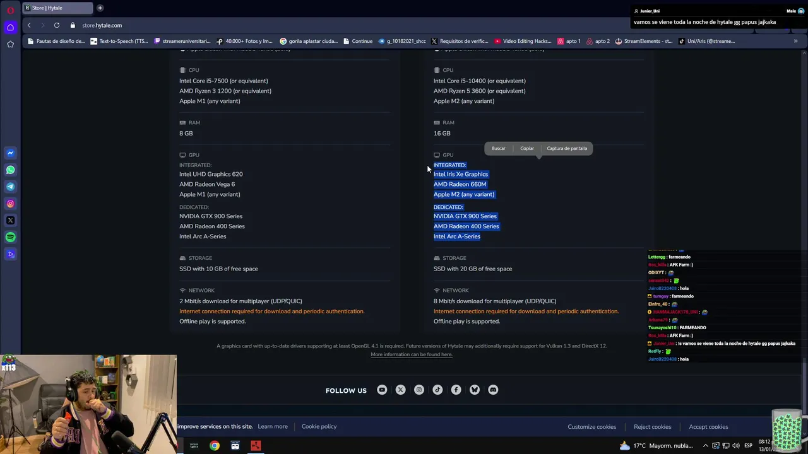The width and height of the screenshot is (808, 454).
Task: Open the 'apto 2' bookmark
Action: [598, 41]
